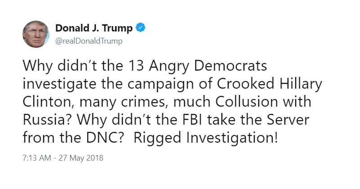Open the 7:13 AM time in timestamp
The width and height of the screenshot is (360, 189).
(37, 158)
